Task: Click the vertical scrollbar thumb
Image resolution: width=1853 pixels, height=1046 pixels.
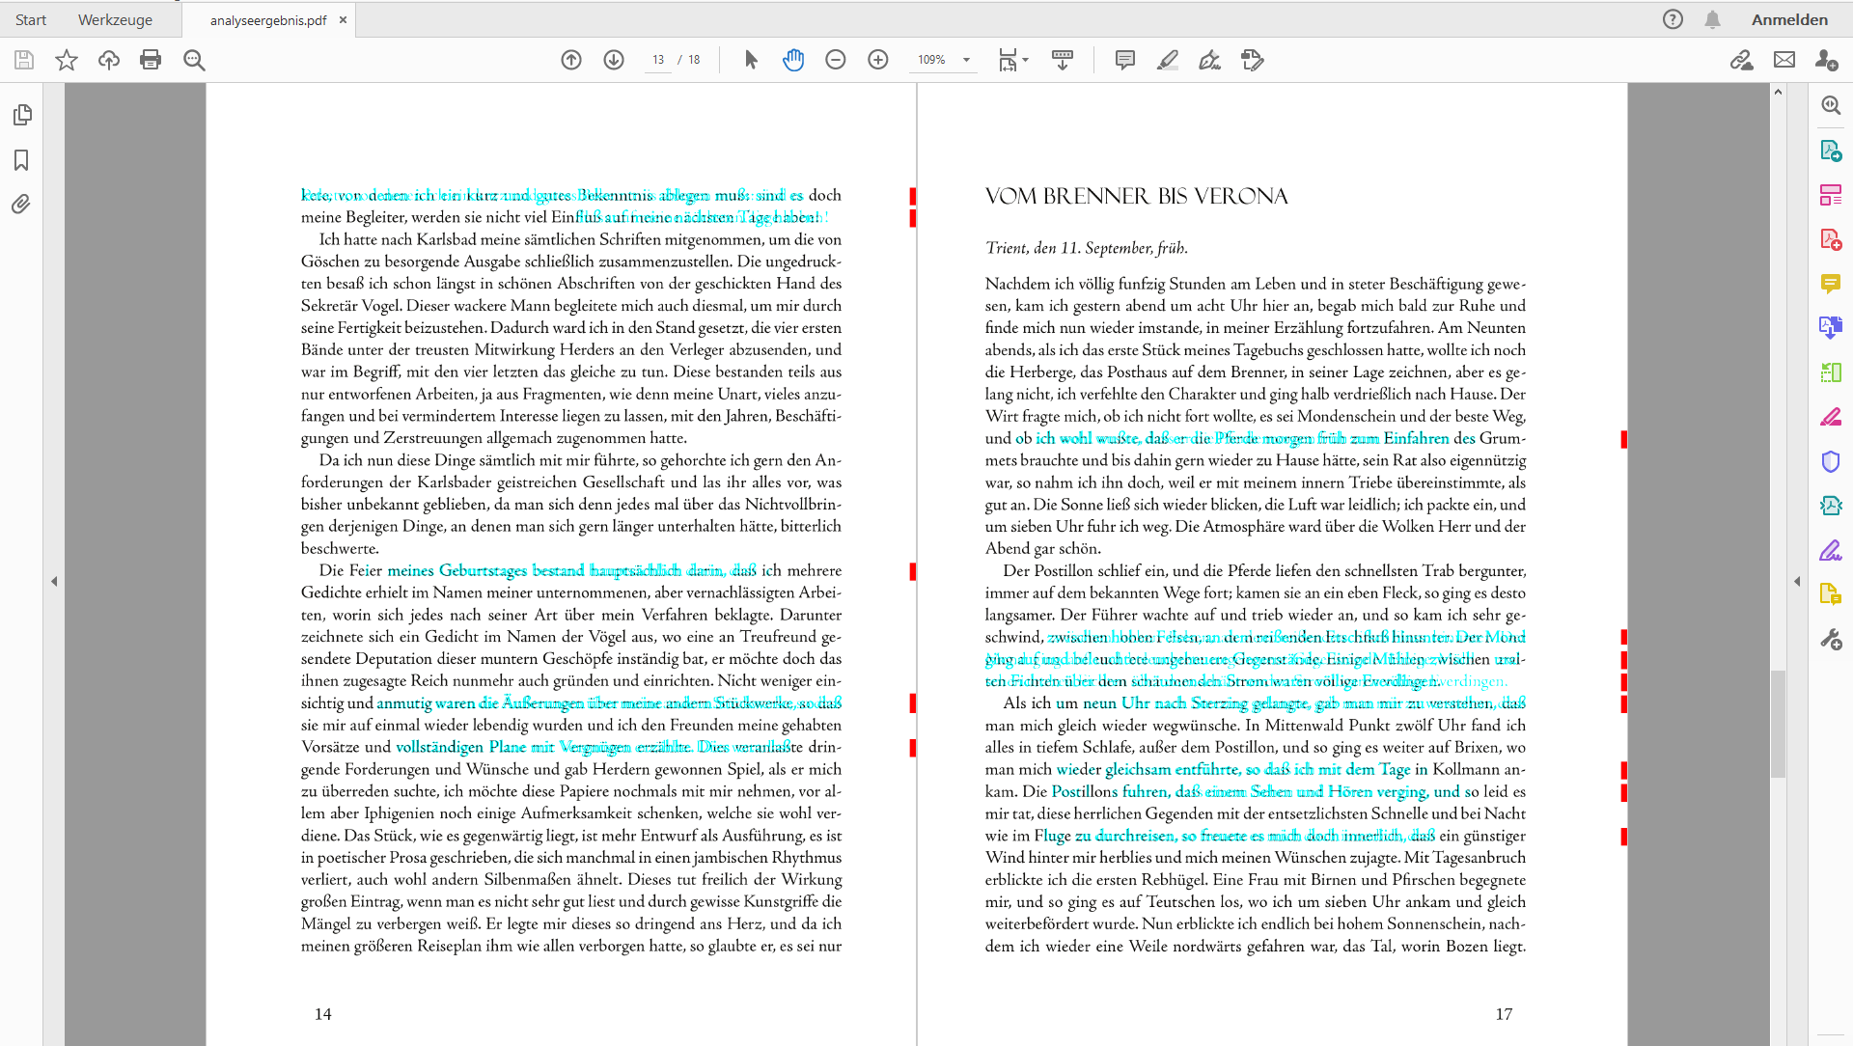Action: point(1778,724)
